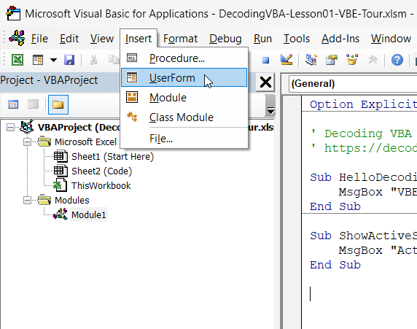Click the MsgBox "Act code line
Screen dimensions: 417x329
[x=378, y=250]
